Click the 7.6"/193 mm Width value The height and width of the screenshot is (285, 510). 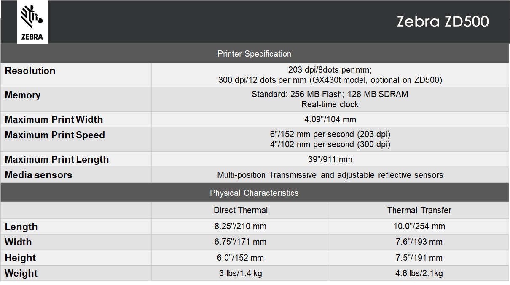[x=419, y=242]
